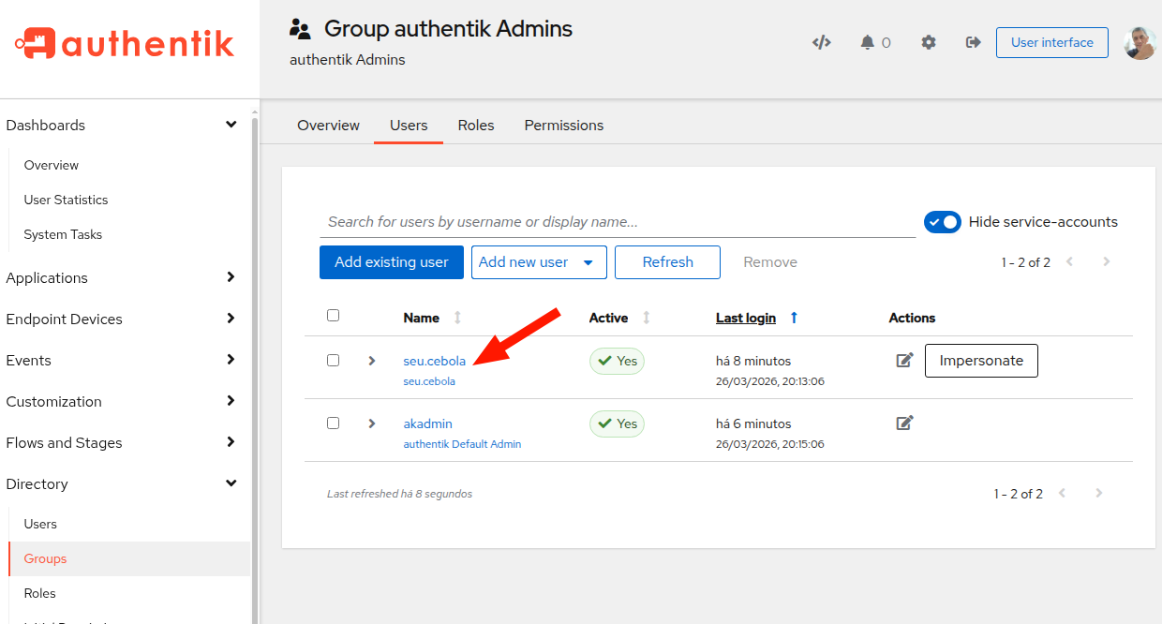Check the notifications bell
Viewport: 1162px width, 624px height.
(x=869, y=42)
